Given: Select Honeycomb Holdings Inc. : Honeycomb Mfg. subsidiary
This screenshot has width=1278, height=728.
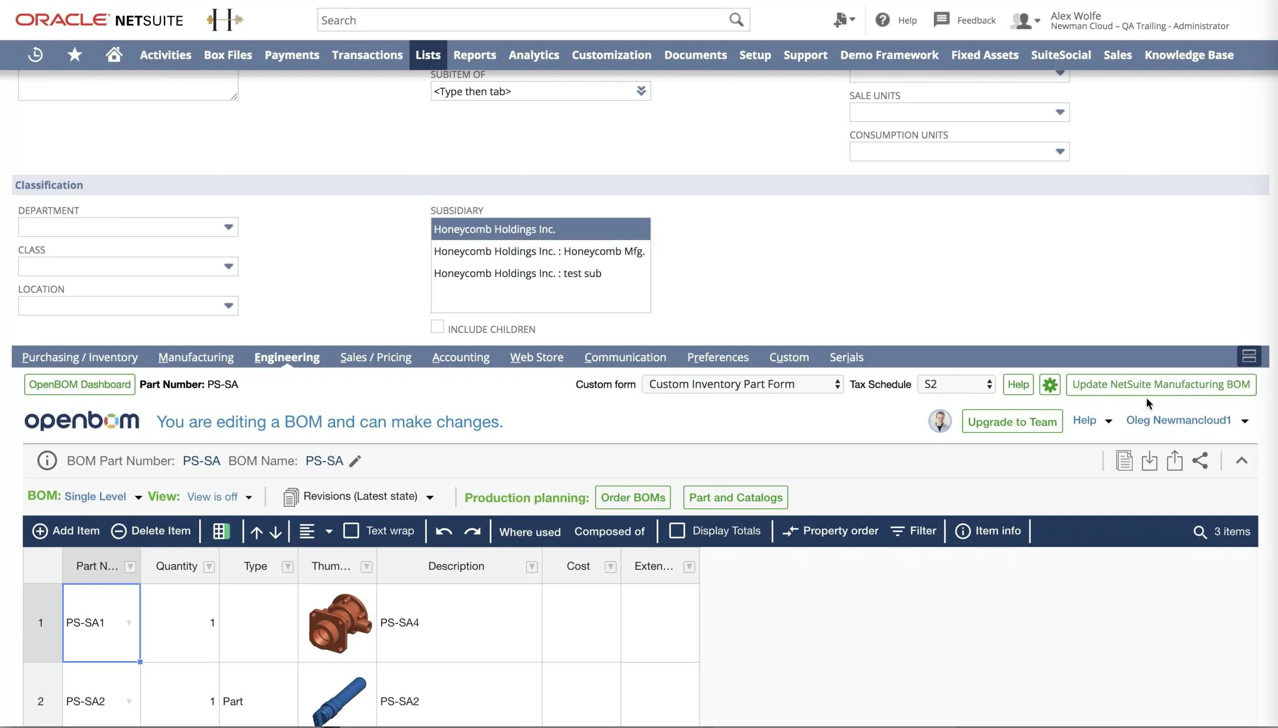Looking at the screenshot, I should click(540, 251).
